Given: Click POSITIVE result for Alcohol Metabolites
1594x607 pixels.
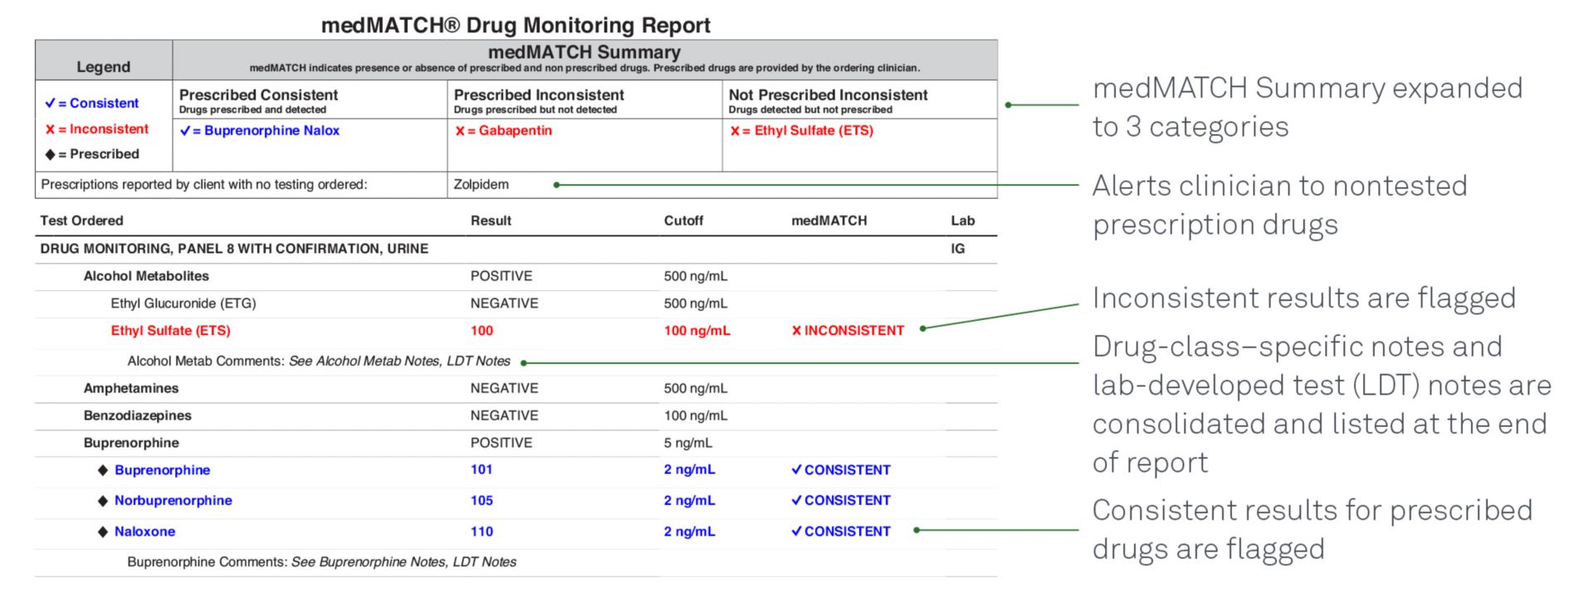Looking at the screenshot, I should coord(501,275).
